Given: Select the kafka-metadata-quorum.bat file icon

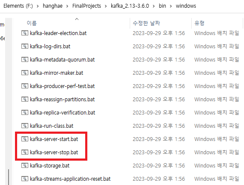Looking at the screenshot, I should pos(25,59).
